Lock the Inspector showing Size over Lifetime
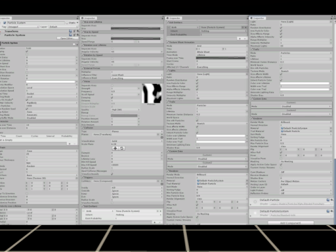Screen dimensions: 336x252 pyautogui.click(x=162, y=18)
